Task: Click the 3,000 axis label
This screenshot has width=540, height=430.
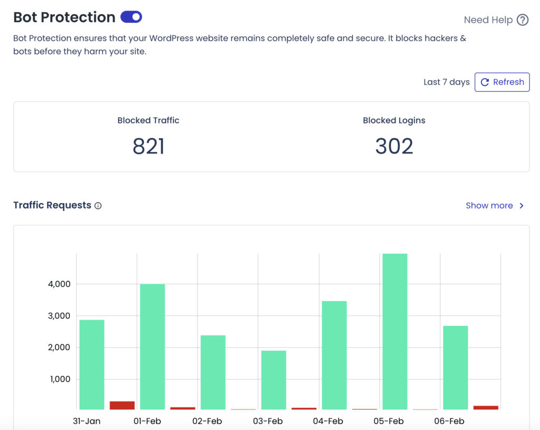Action: point(59,316)
